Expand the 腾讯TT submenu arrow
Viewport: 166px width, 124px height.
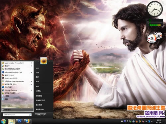click(x=32, y=66)
